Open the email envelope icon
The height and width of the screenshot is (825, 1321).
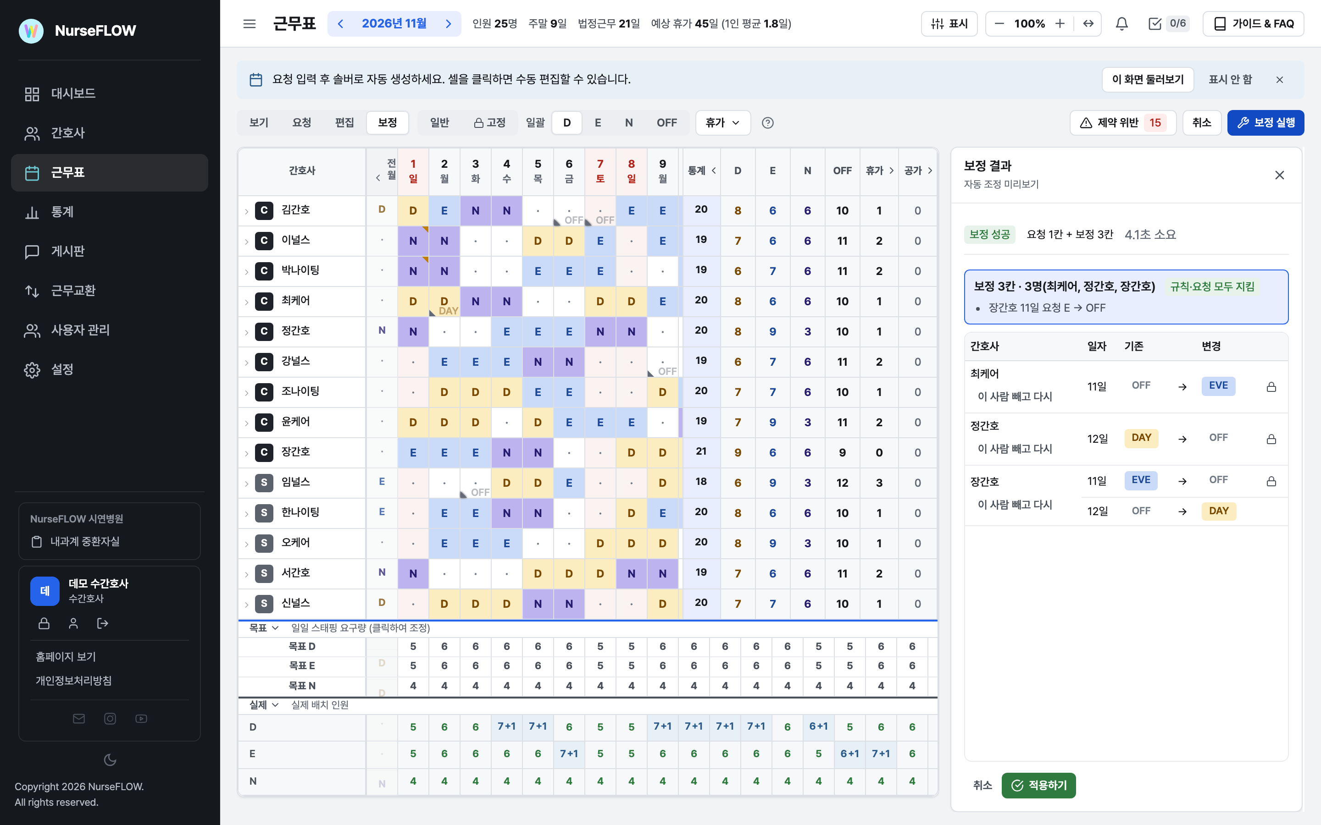click(78, 719)
